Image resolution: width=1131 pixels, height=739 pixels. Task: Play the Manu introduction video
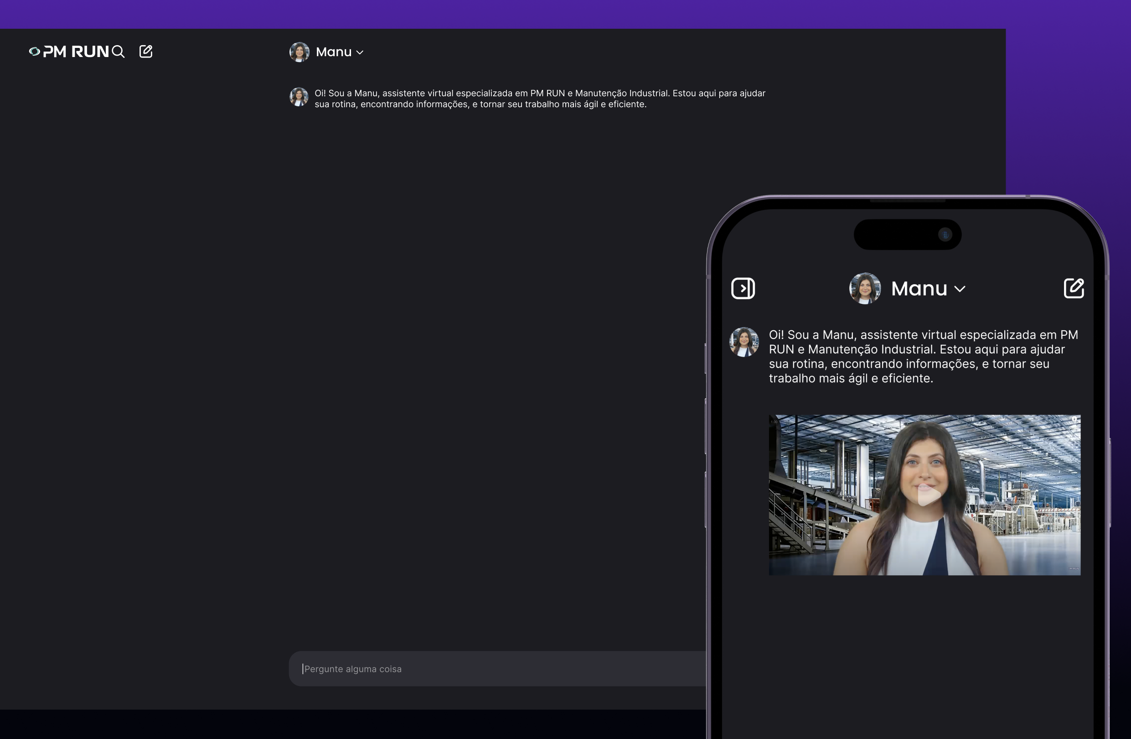pos(928,495)
